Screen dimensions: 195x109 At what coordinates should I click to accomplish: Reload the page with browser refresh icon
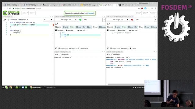[x=10, y=8]
